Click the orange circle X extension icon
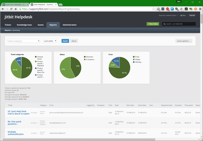 [x=196, y=9]
